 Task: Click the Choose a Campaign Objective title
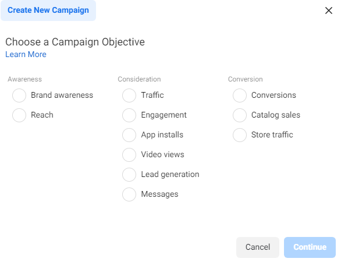(75, 42)
